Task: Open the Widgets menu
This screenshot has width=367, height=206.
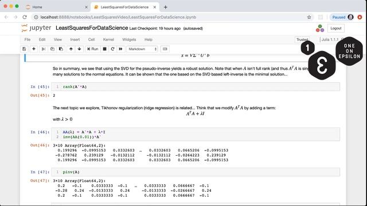Action: click(129, 39)
